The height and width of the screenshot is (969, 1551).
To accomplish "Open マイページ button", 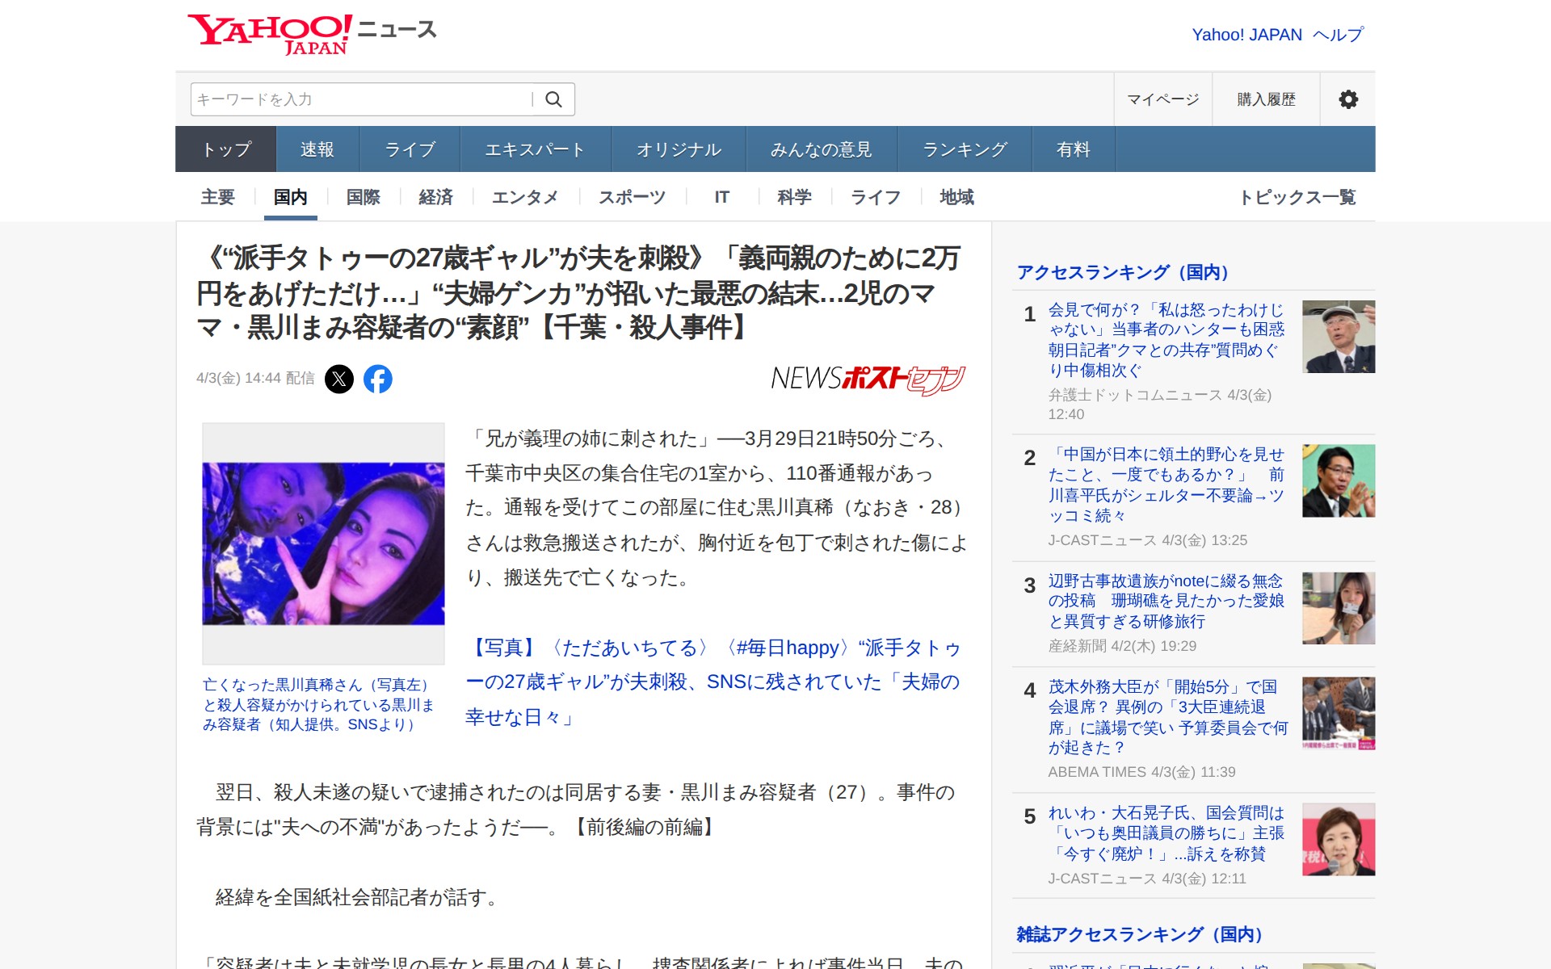I will pyautogui.click(x=1162, y=99).
